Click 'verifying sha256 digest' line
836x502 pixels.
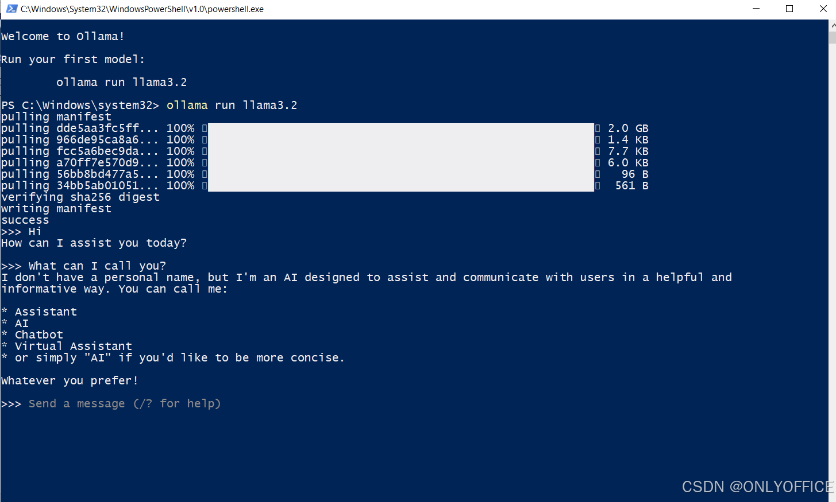coord(80,197)
